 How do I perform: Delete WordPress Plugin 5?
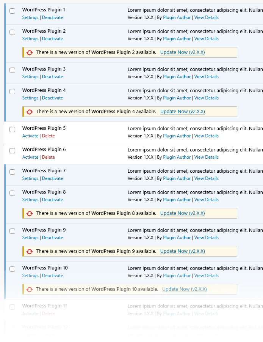[49, 136]
